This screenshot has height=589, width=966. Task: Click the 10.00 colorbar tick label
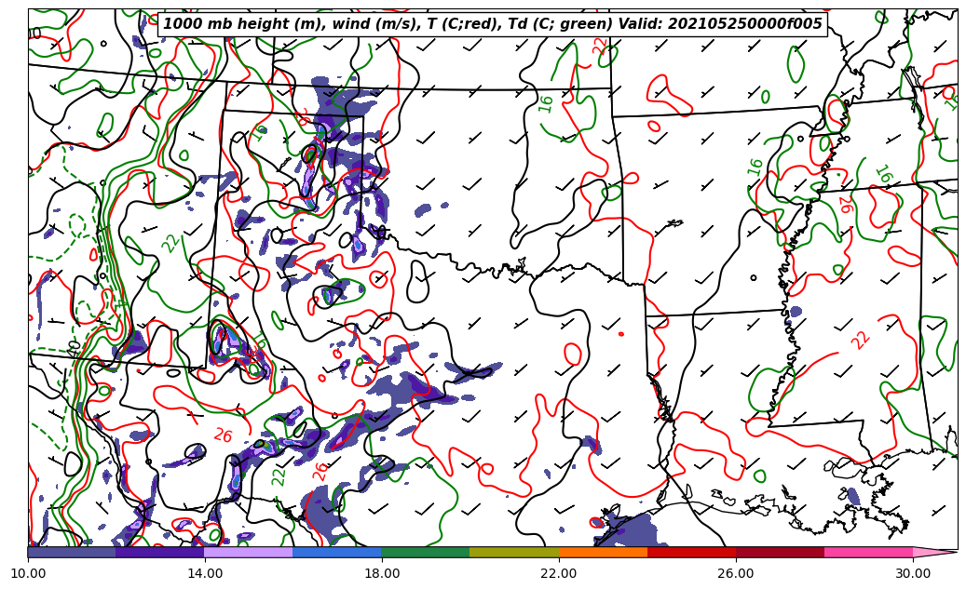pos(28,574)
